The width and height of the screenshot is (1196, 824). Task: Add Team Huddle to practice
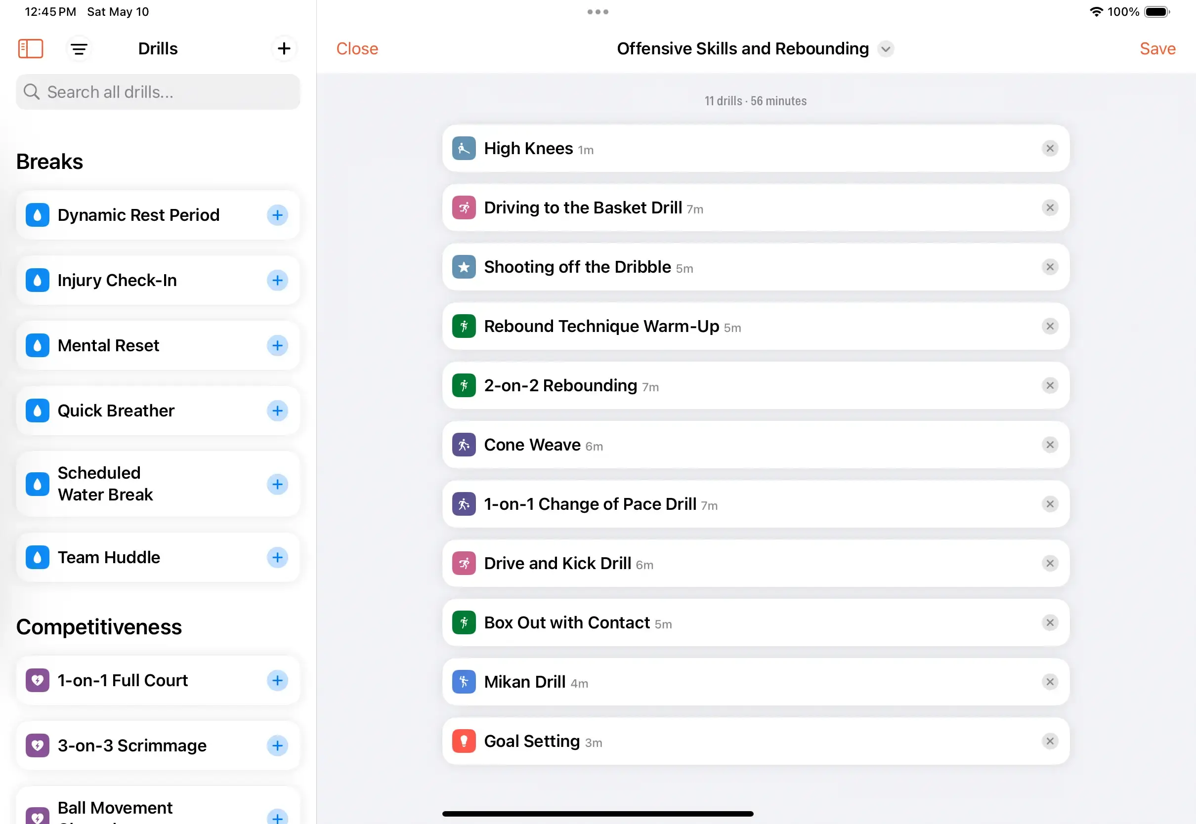(277, 558)
